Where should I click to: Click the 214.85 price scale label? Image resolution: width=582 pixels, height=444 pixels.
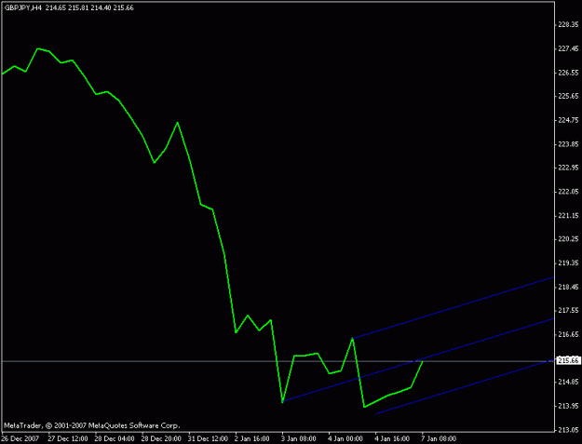point(568,382)
